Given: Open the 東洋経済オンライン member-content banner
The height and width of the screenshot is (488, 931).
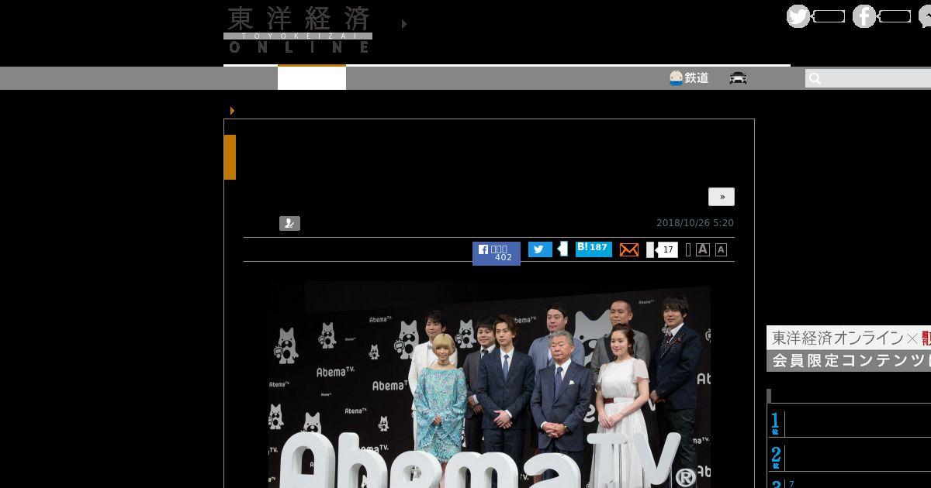Looking at the screenshot, I should 849,349.
